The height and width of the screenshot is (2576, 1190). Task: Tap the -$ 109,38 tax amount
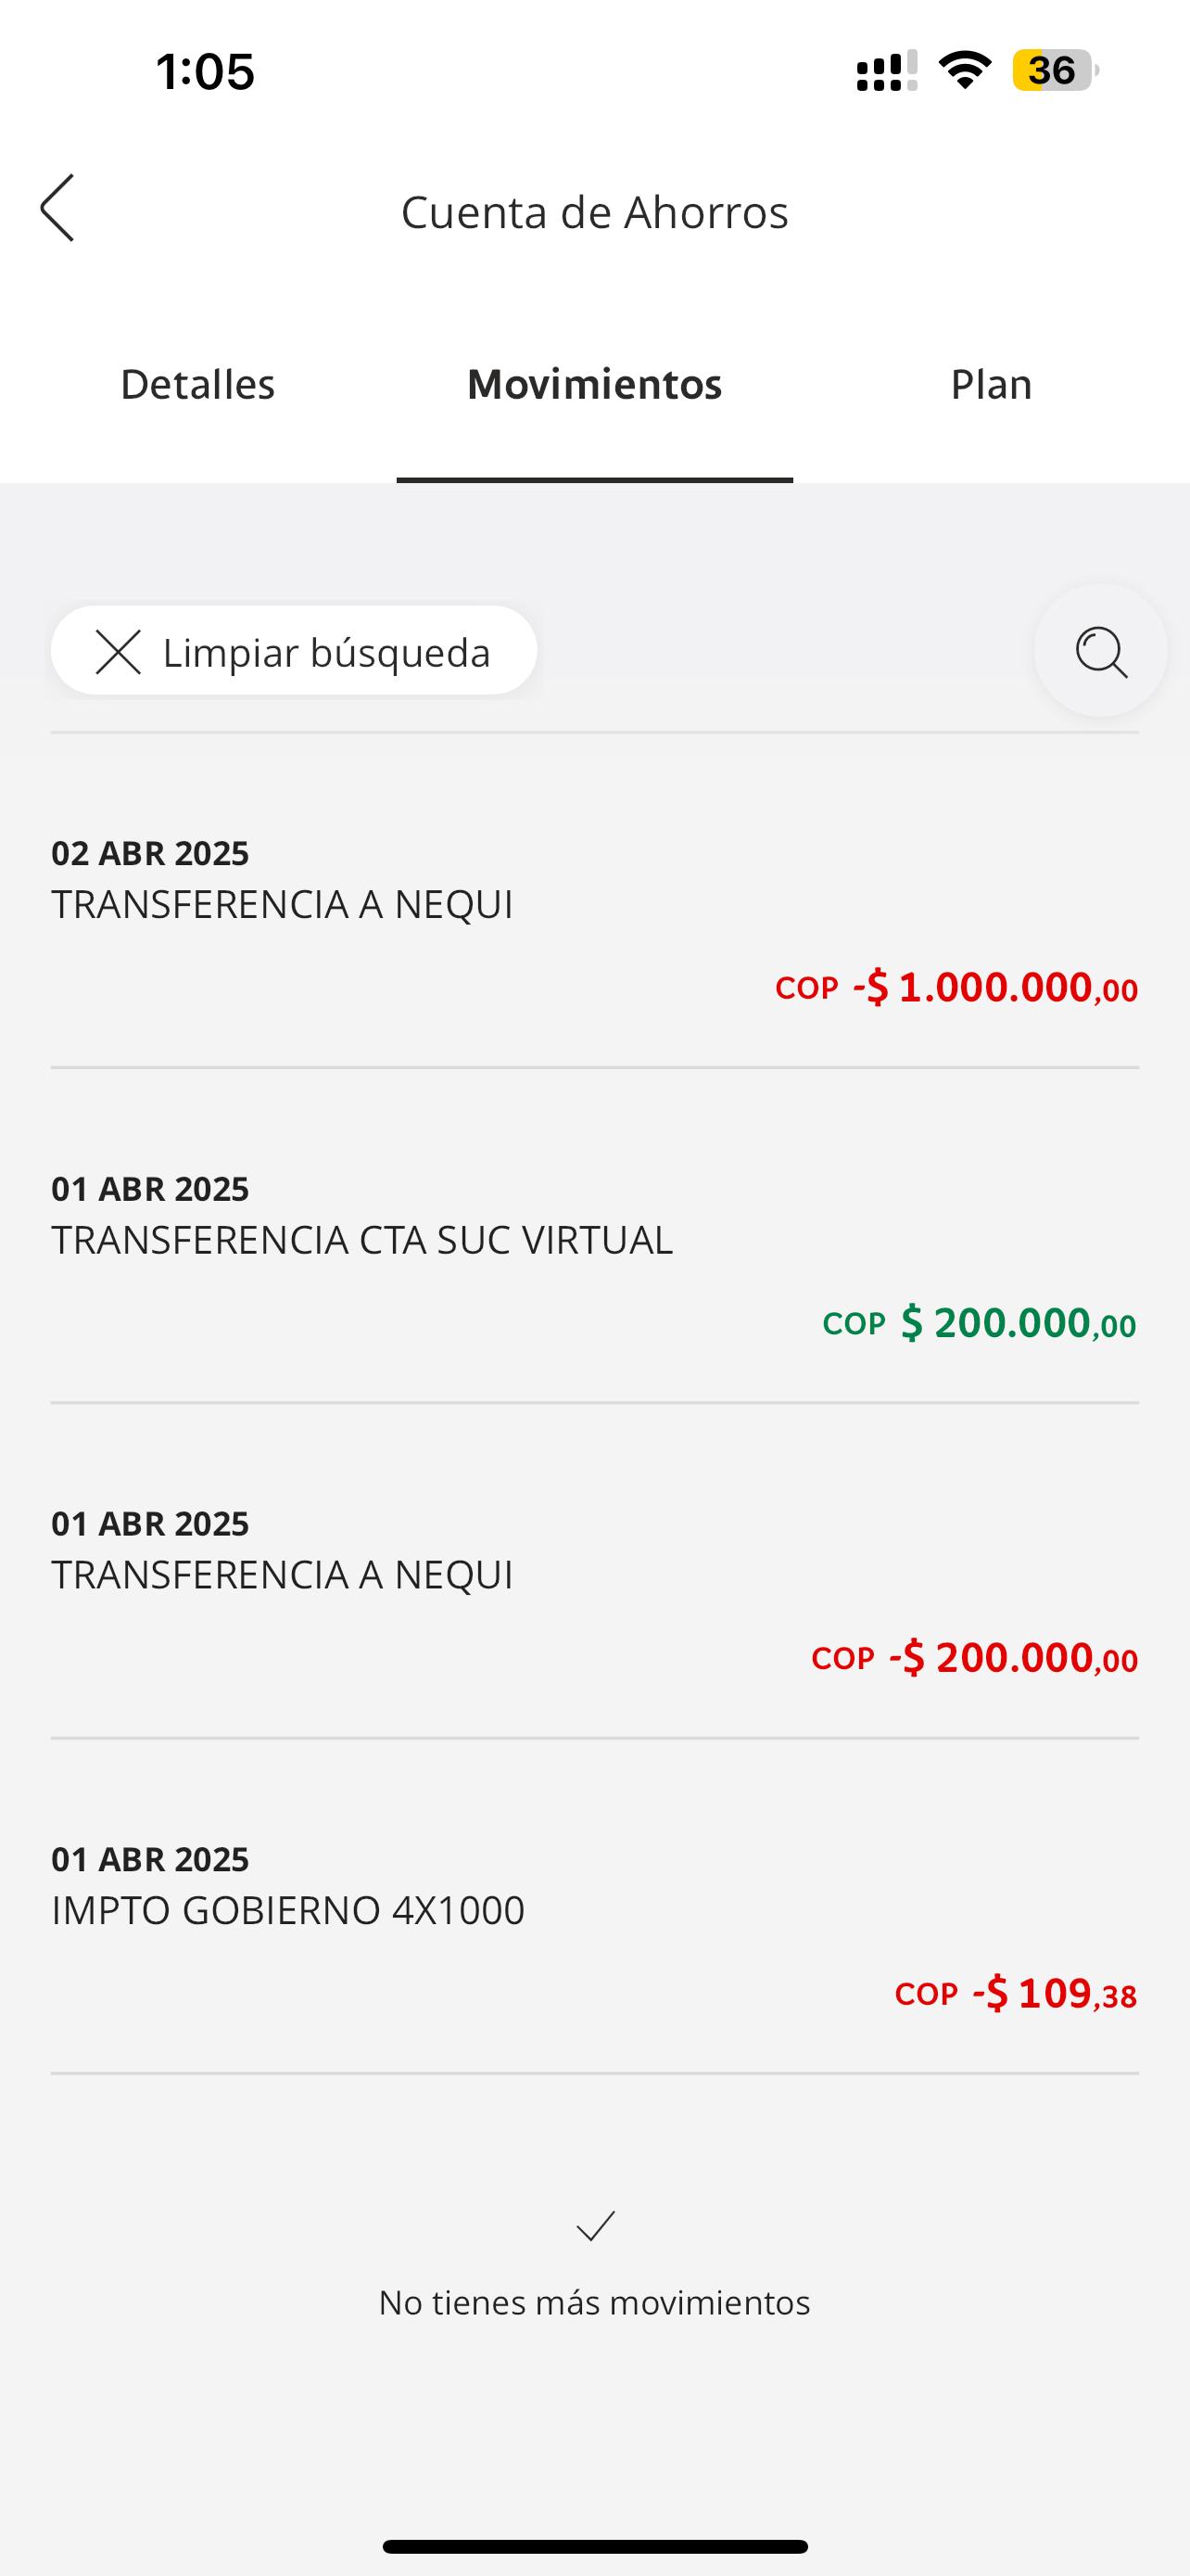pyautogui.click(x=1054, y=1994)
